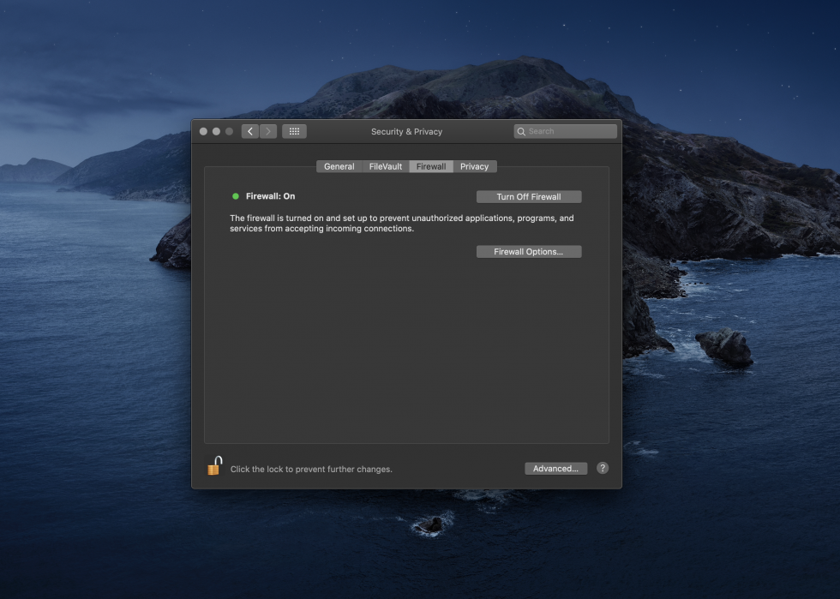840x599 pixels.
Task: Click the open padlock icon to lock settings
Action: (x=214, y=466)
